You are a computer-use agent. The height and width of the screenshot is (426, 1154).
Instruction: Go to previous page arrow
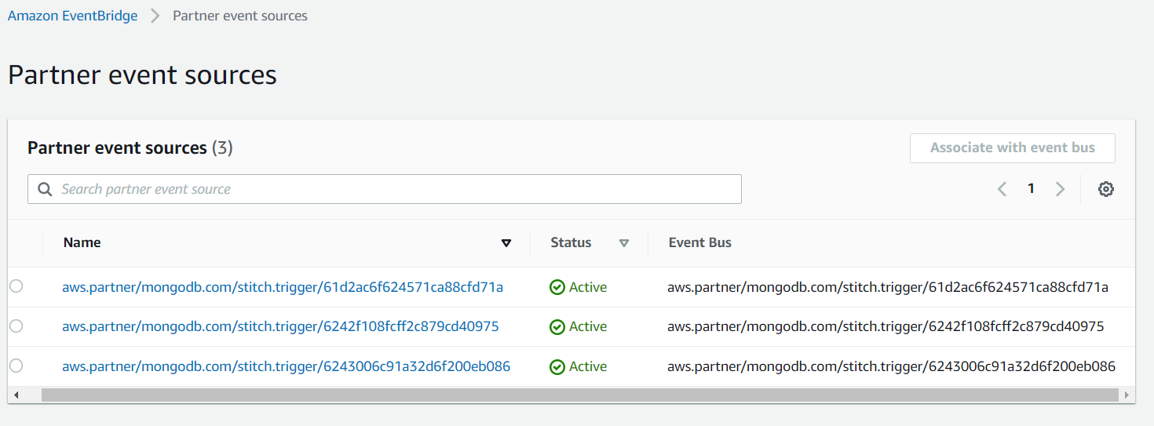pos(1002,189)
